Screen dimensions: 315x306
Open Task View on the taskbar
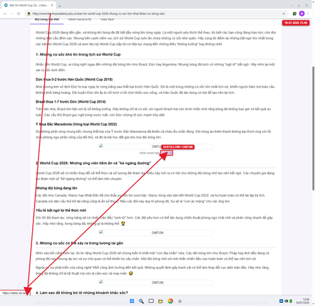151,301
